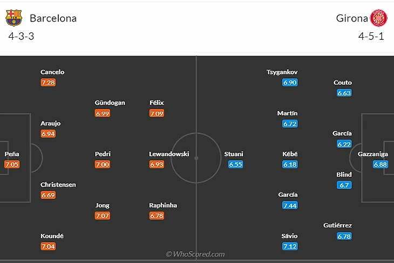Click Stuani's 6.55 rating badge
The image size is (394, 263).
(235, 164)
